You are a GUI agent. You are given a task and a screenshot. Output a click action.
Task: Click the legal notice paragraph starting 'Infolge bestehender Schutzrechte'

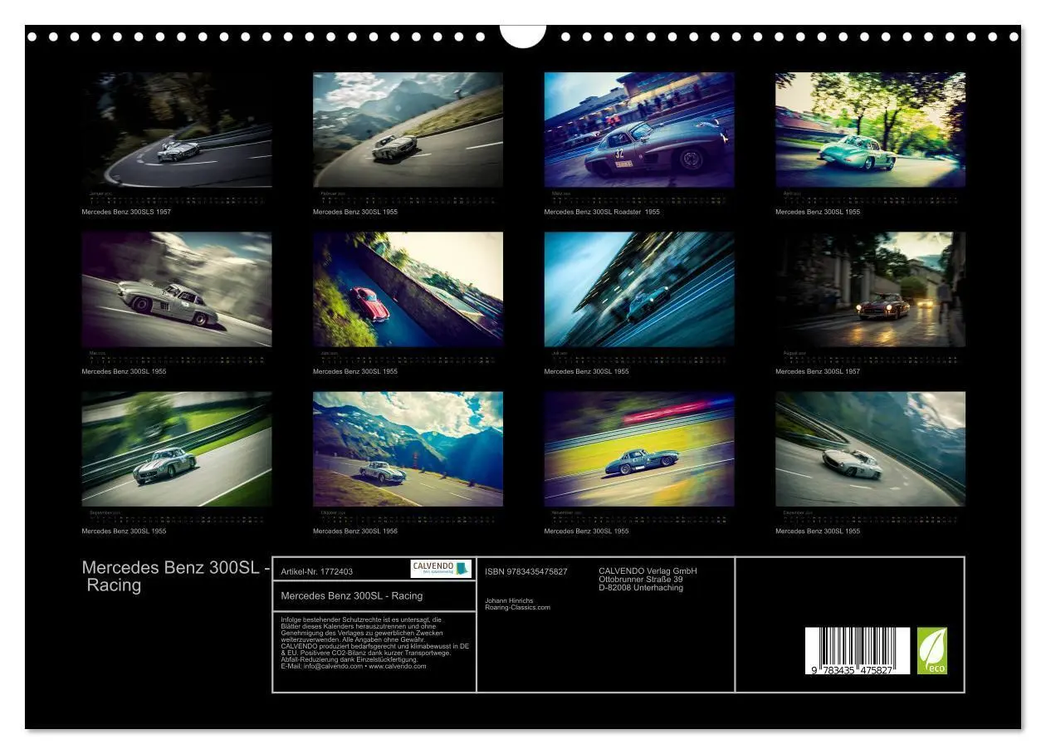tap(375, 643)
